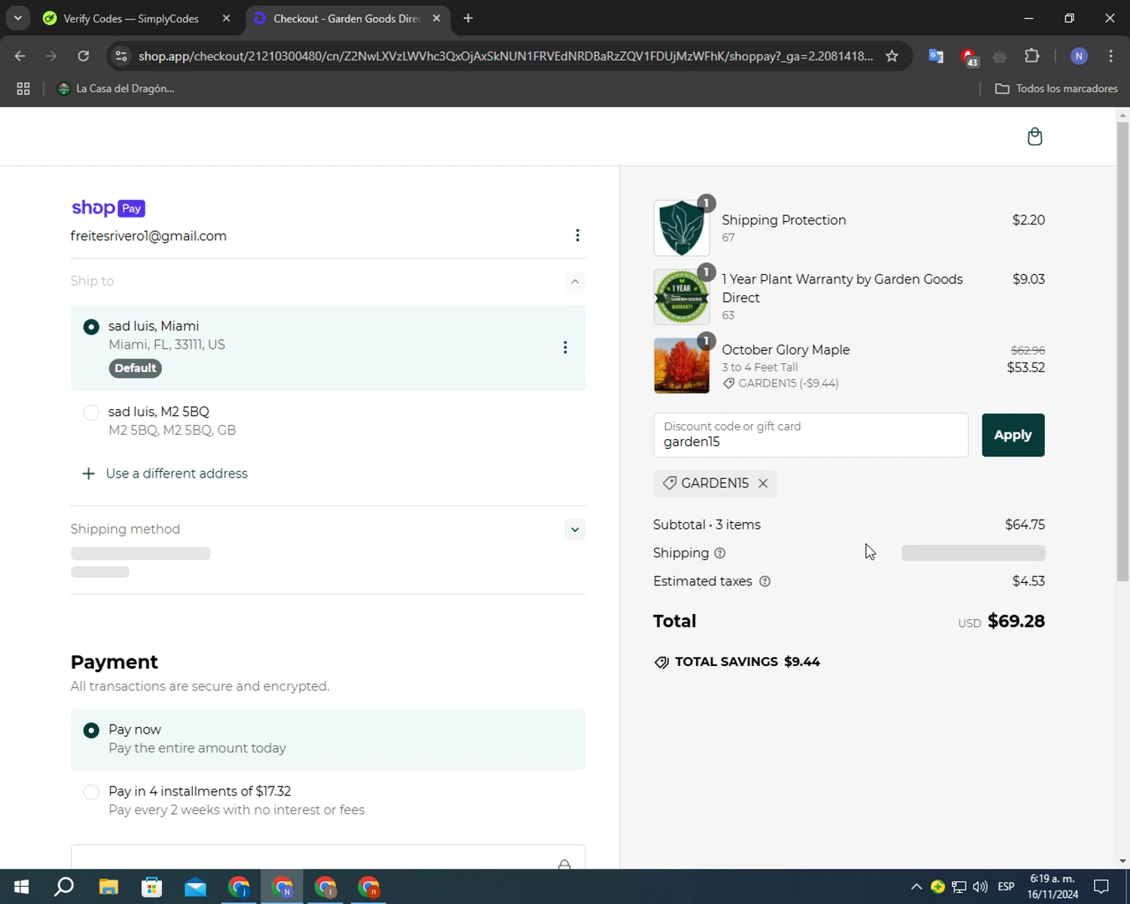Open the greyed-out extension icon in toolbar
The image size is (1130, 904).
[x=1000, y=56]
